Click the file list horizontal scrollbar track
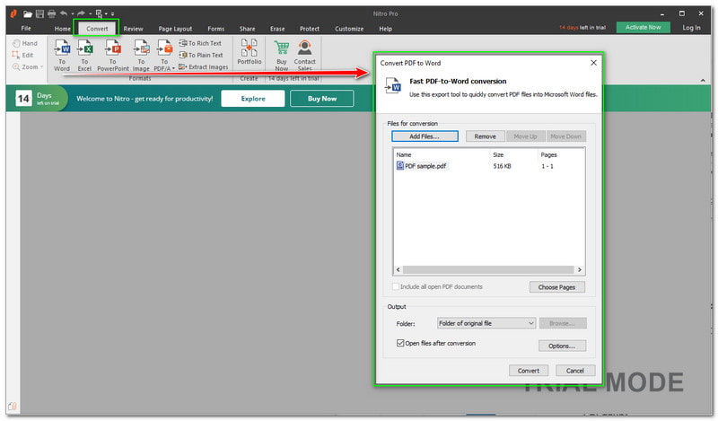The width and height of the screenshot is (718, 421). (x=488, y=270)
